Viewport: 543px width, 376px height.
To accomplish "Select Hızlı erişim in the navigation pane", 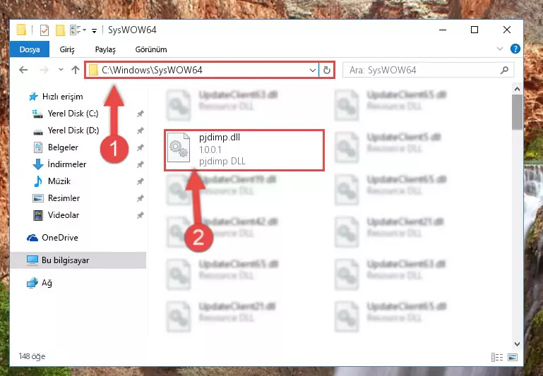I will click(x=62, y=97).
